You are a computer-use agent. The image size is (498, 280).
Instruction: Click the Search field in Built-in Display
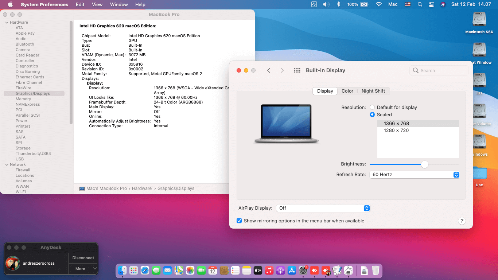439,71
